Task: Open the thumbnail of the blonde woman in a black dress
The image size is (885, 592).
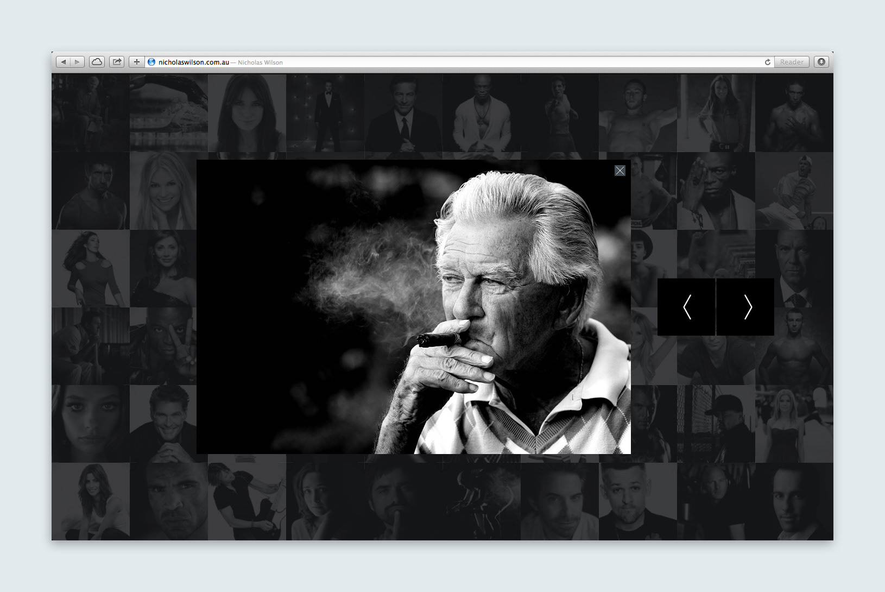Action: [x=794, y=424]
